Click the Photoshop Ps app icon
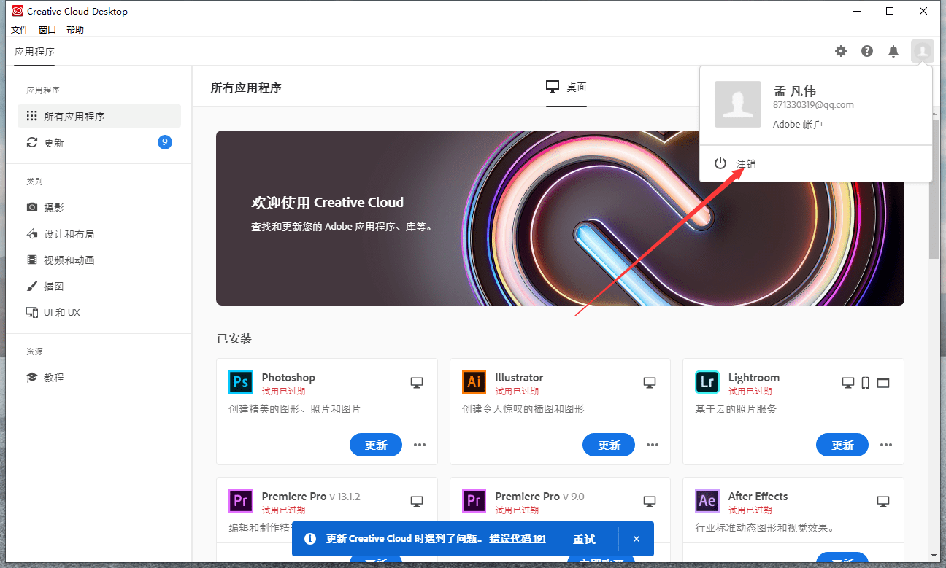This screenshot has height=568, width=946. click(x=241, y=382)
